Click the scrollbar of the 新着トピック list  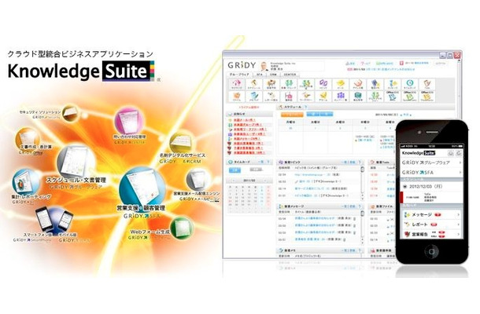(362, 183)
